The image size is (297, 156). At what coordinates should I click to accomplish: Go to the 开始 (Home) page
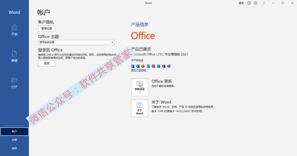15,30
